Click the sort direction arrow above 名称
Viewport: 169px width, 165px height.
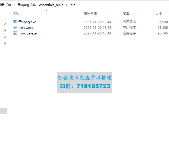46,11
